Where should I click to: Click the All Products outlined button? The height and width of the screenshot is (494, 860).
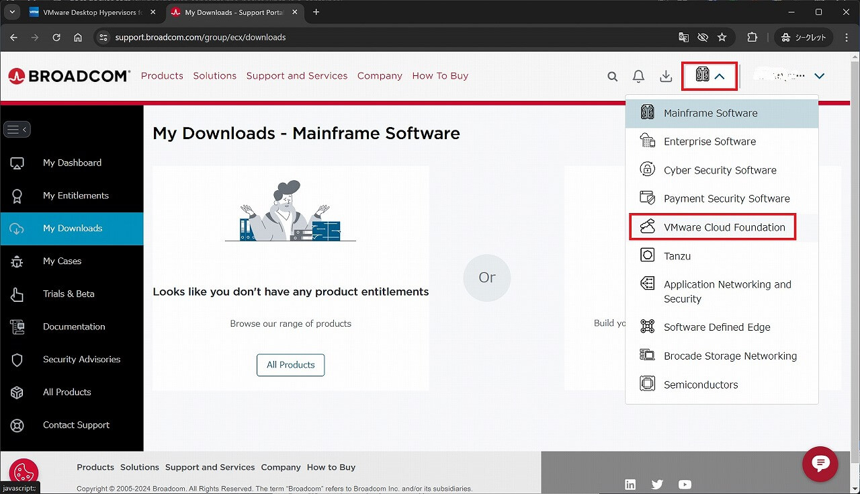[290, 365]
